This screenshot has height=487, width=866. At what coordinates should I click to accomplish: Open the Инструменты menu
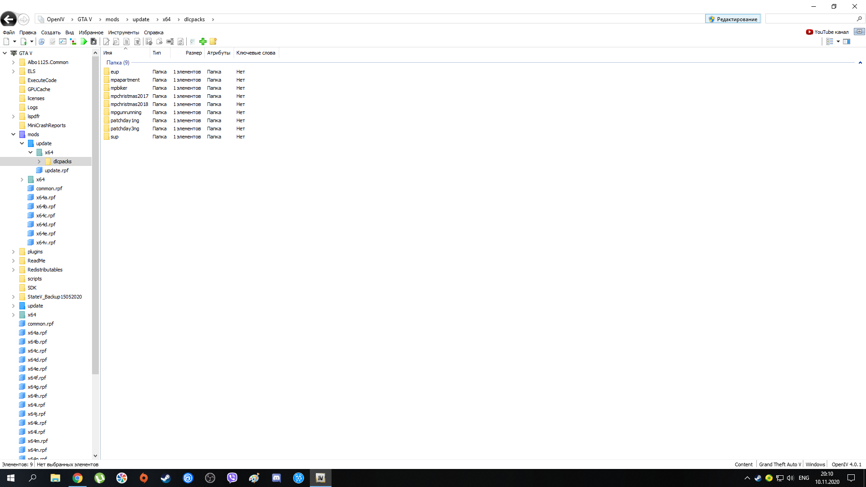tap(124, 32)
